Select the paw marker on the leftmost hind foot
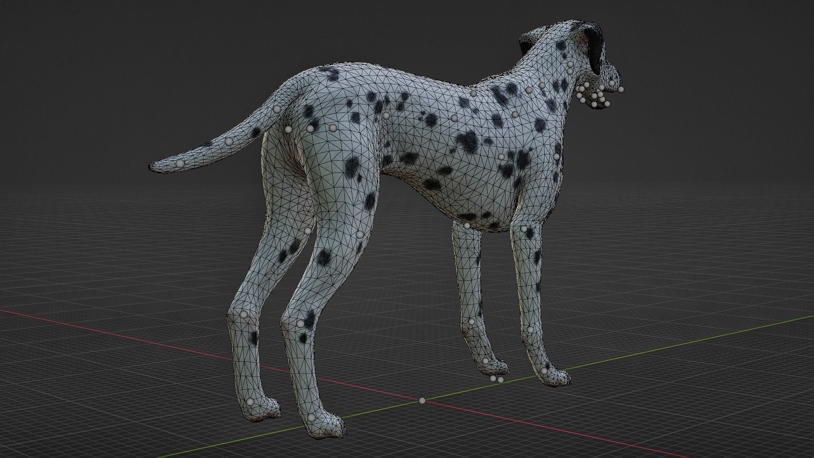 (250, 402)
